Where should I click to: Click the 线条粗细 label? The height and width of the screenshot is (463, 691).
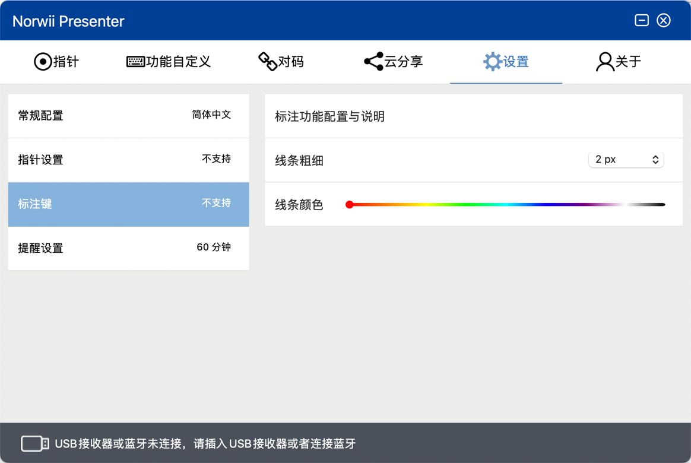[299, 161]
